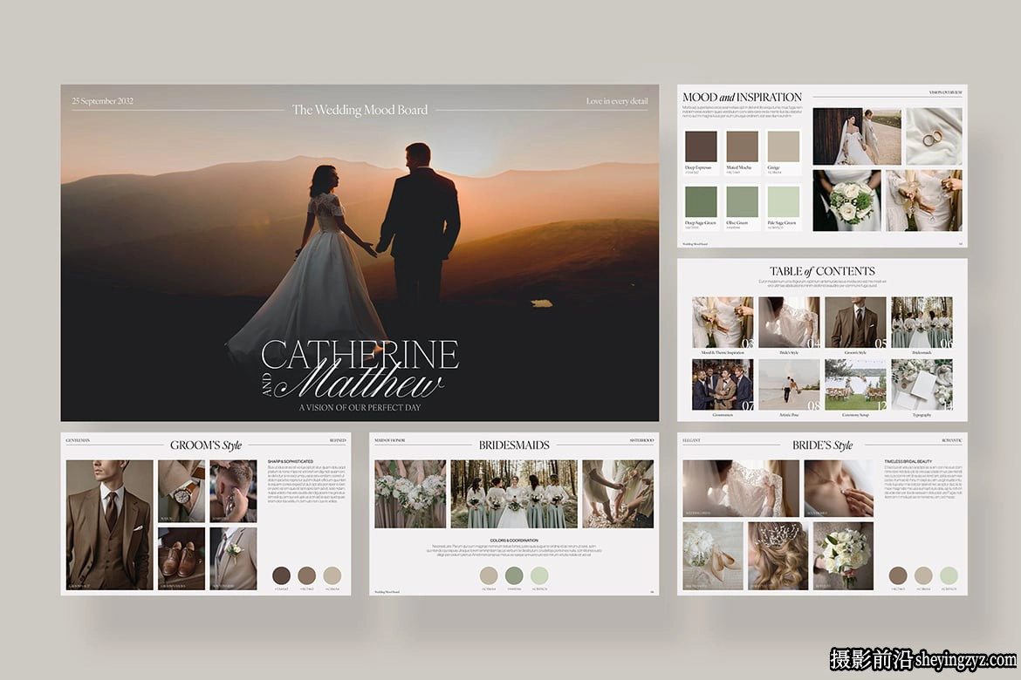Select the bridal shoes photo
This screenshot has height=680, width=1021.
(x=712, y=556)
